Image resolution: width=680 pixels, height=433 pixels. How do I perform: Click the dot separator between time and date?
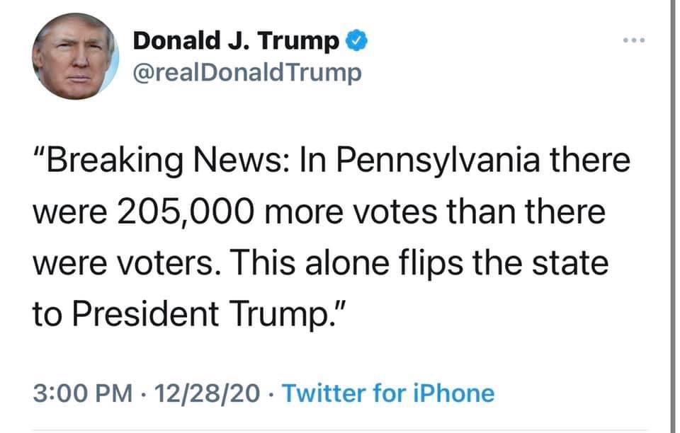[x=145, y=393]
